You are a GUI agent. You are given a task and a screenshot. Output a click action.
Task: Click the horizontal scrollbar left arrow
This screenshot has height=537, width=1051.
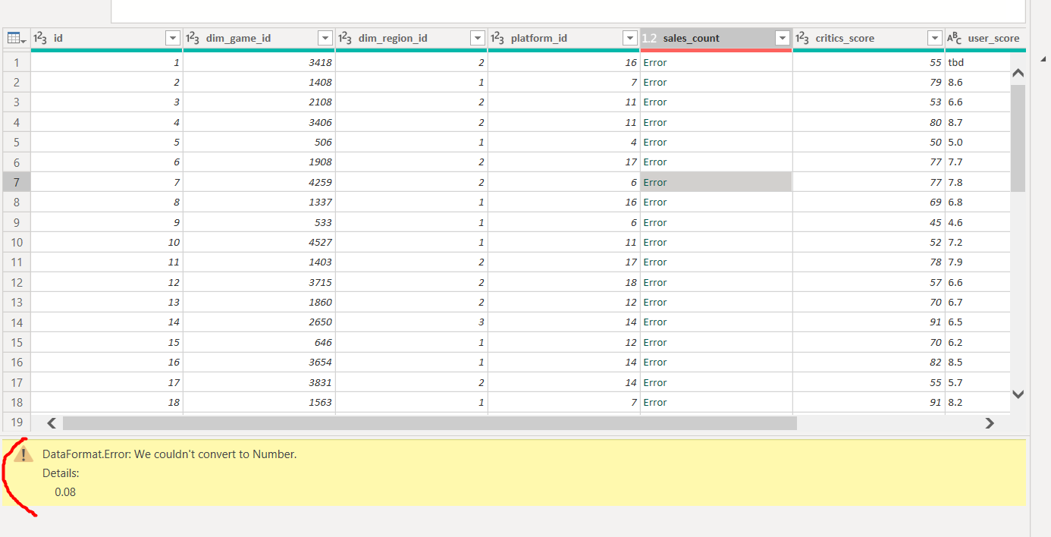pyautogui.click(x=52, y=423)
